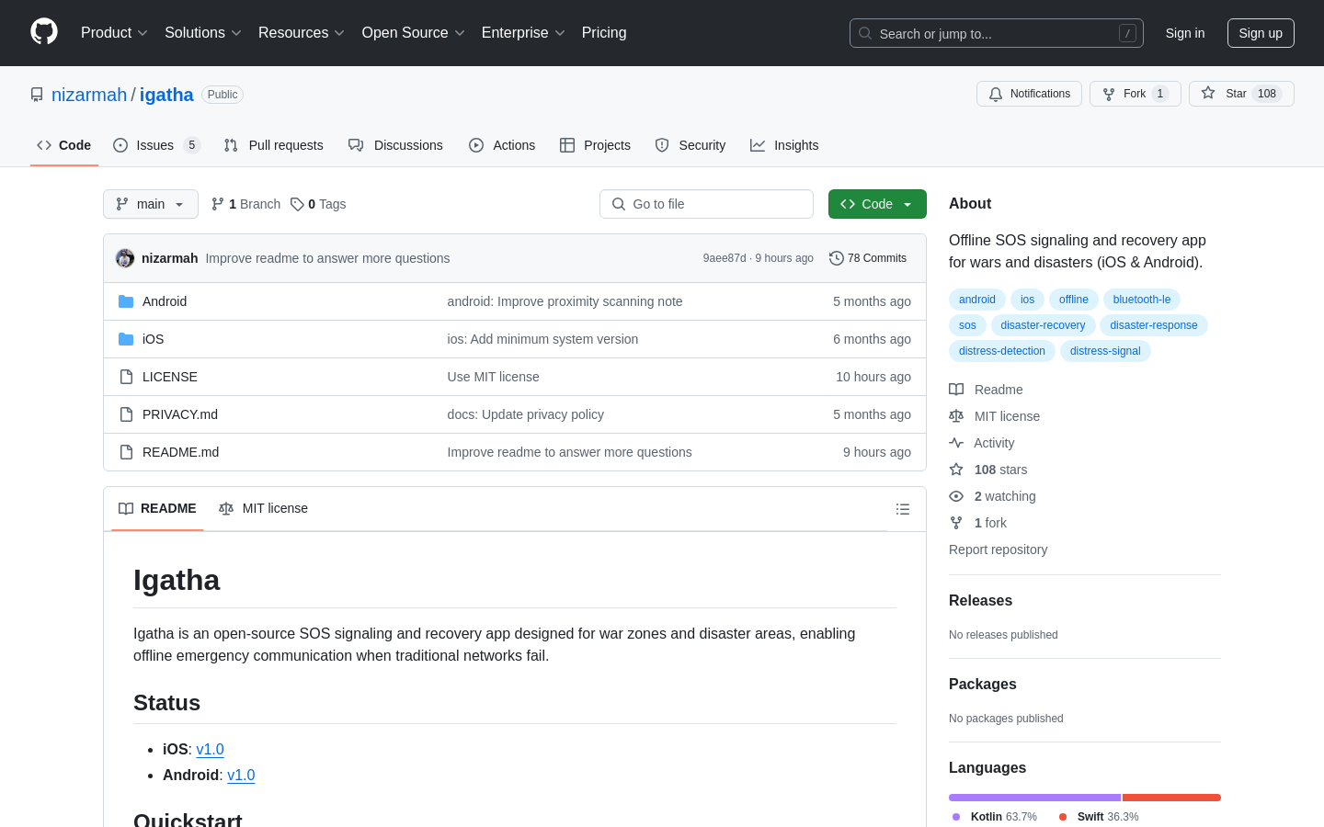Open the 78 Commits history link
Screen dimensions: 1324x827
(868, 258)
